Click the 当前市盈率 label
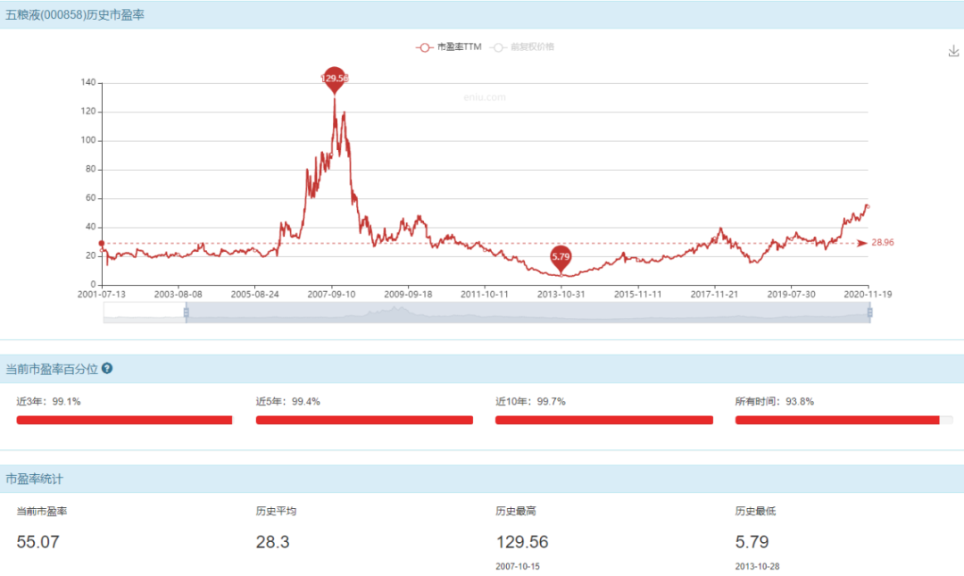Image resolution: width=964 pixels, height=576 pixels. pos(42,512)
